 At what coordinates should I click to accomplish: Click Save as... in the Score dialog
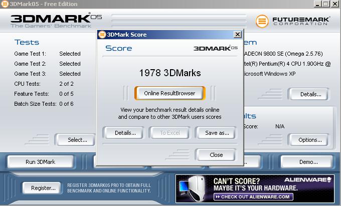(217, 133)
